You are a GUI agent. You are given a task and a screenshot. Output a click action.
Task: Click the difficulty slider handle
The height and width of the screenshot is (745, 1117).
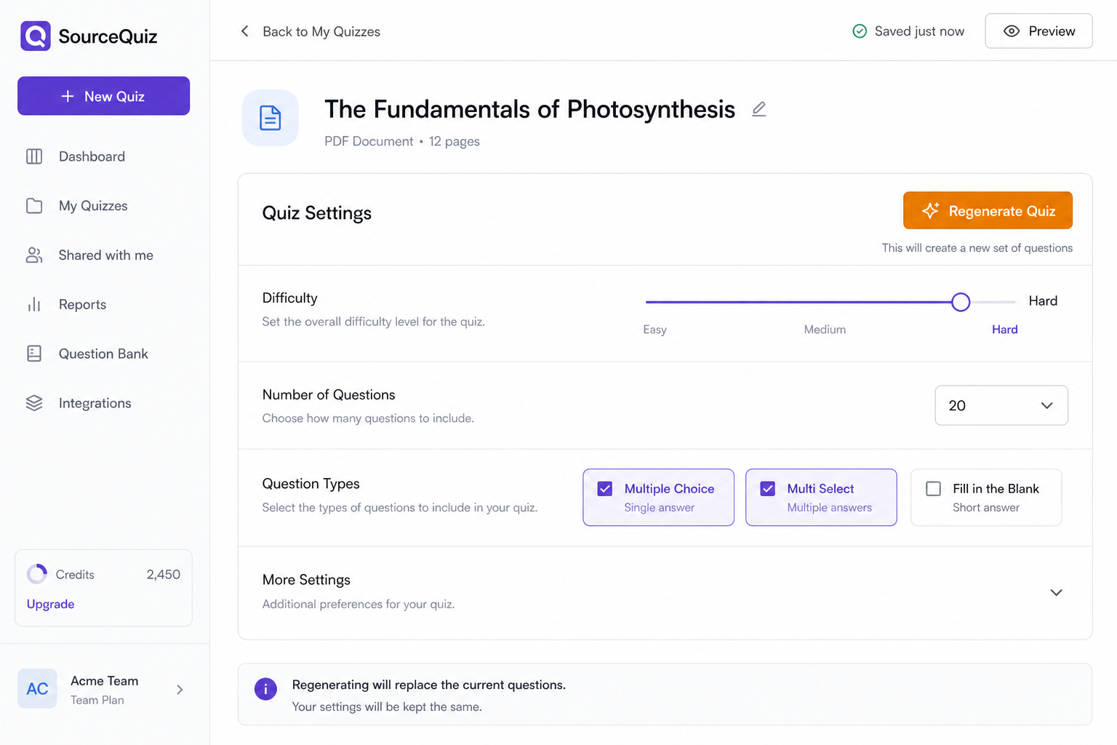tap(961, 302)
